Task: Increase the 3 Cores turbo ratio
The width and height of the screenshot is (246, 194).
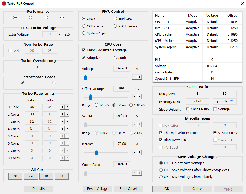Action: [x=67, y=121]
